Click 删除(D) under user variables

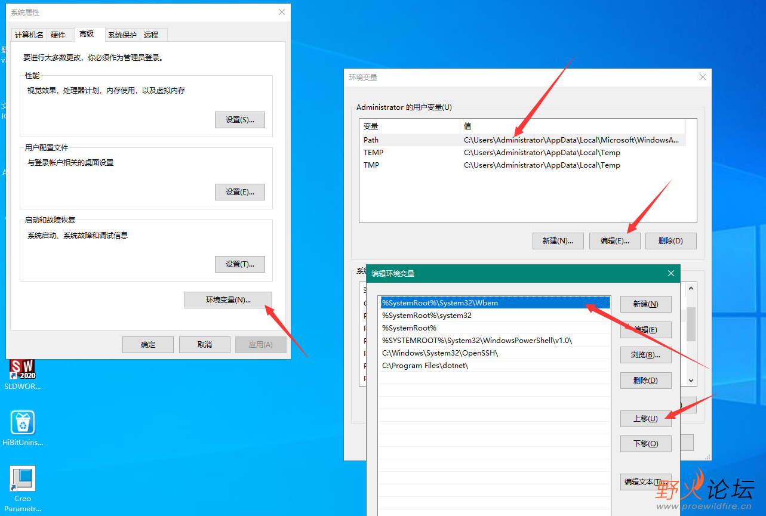coord(671,241)
